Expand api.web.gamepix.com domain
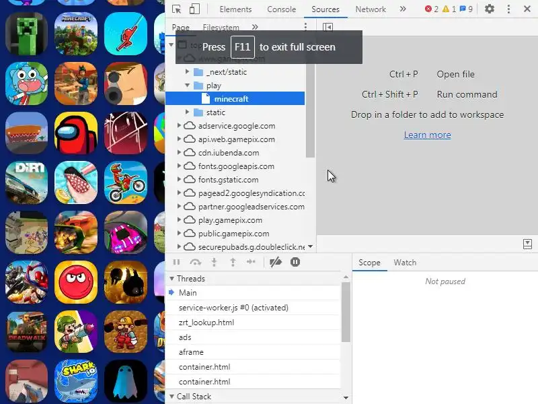Screen dimensions: 538x404 pyautogui.click(x=179, y=139)
